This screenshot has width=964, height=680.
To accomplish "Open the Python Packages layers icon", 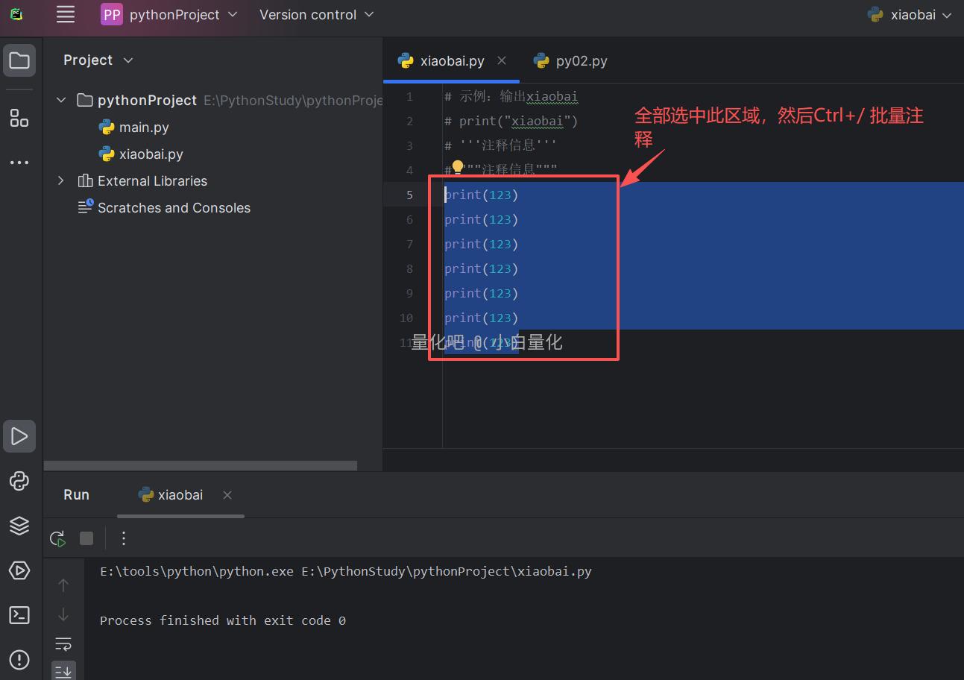I will click(x=19, y=526).
